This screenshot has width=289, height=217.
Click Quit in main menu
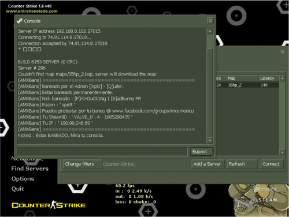[x=17, y=189]
